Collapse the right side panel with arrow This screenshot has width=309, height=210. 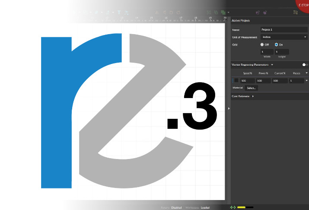(228, 108)
